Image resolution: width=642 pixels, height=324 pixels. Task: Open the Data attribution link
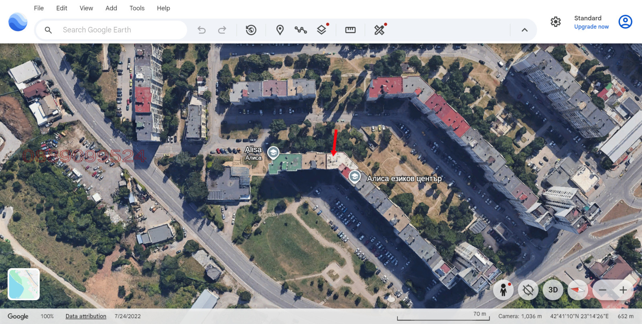coord(86,316)
